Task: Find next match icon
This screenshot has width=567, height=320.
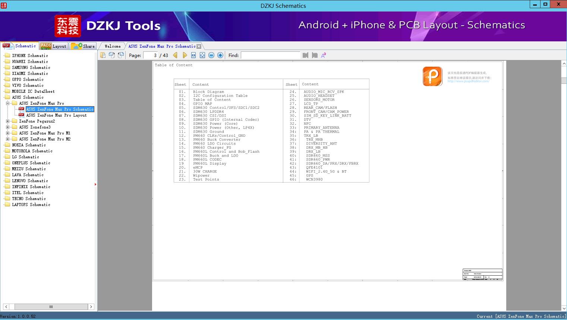Action: click(315, 55)
